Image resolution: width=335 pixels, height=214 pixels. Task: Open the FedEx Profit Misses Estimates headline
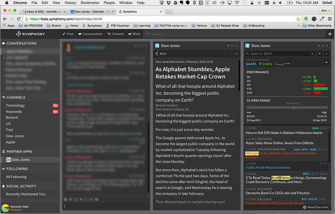point(268,167)
